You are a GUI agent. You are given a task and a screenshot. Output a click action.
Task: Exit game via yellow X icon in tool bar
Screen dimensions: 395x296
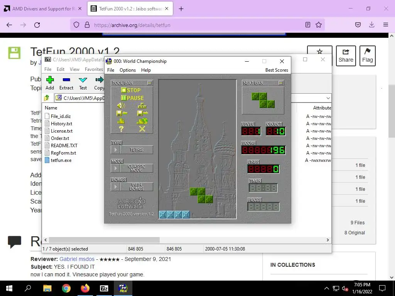142,129
